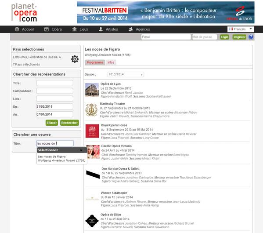This screenshot has width=263, height=233.
Task: Open the Wiener Staatsoper link
Action: click(x=114, y=193)
